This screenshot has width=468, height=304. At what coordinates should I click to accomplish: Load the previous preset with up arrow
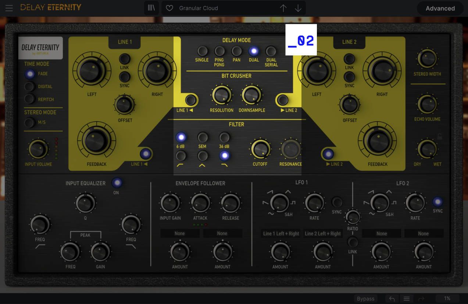click(283, 8)
